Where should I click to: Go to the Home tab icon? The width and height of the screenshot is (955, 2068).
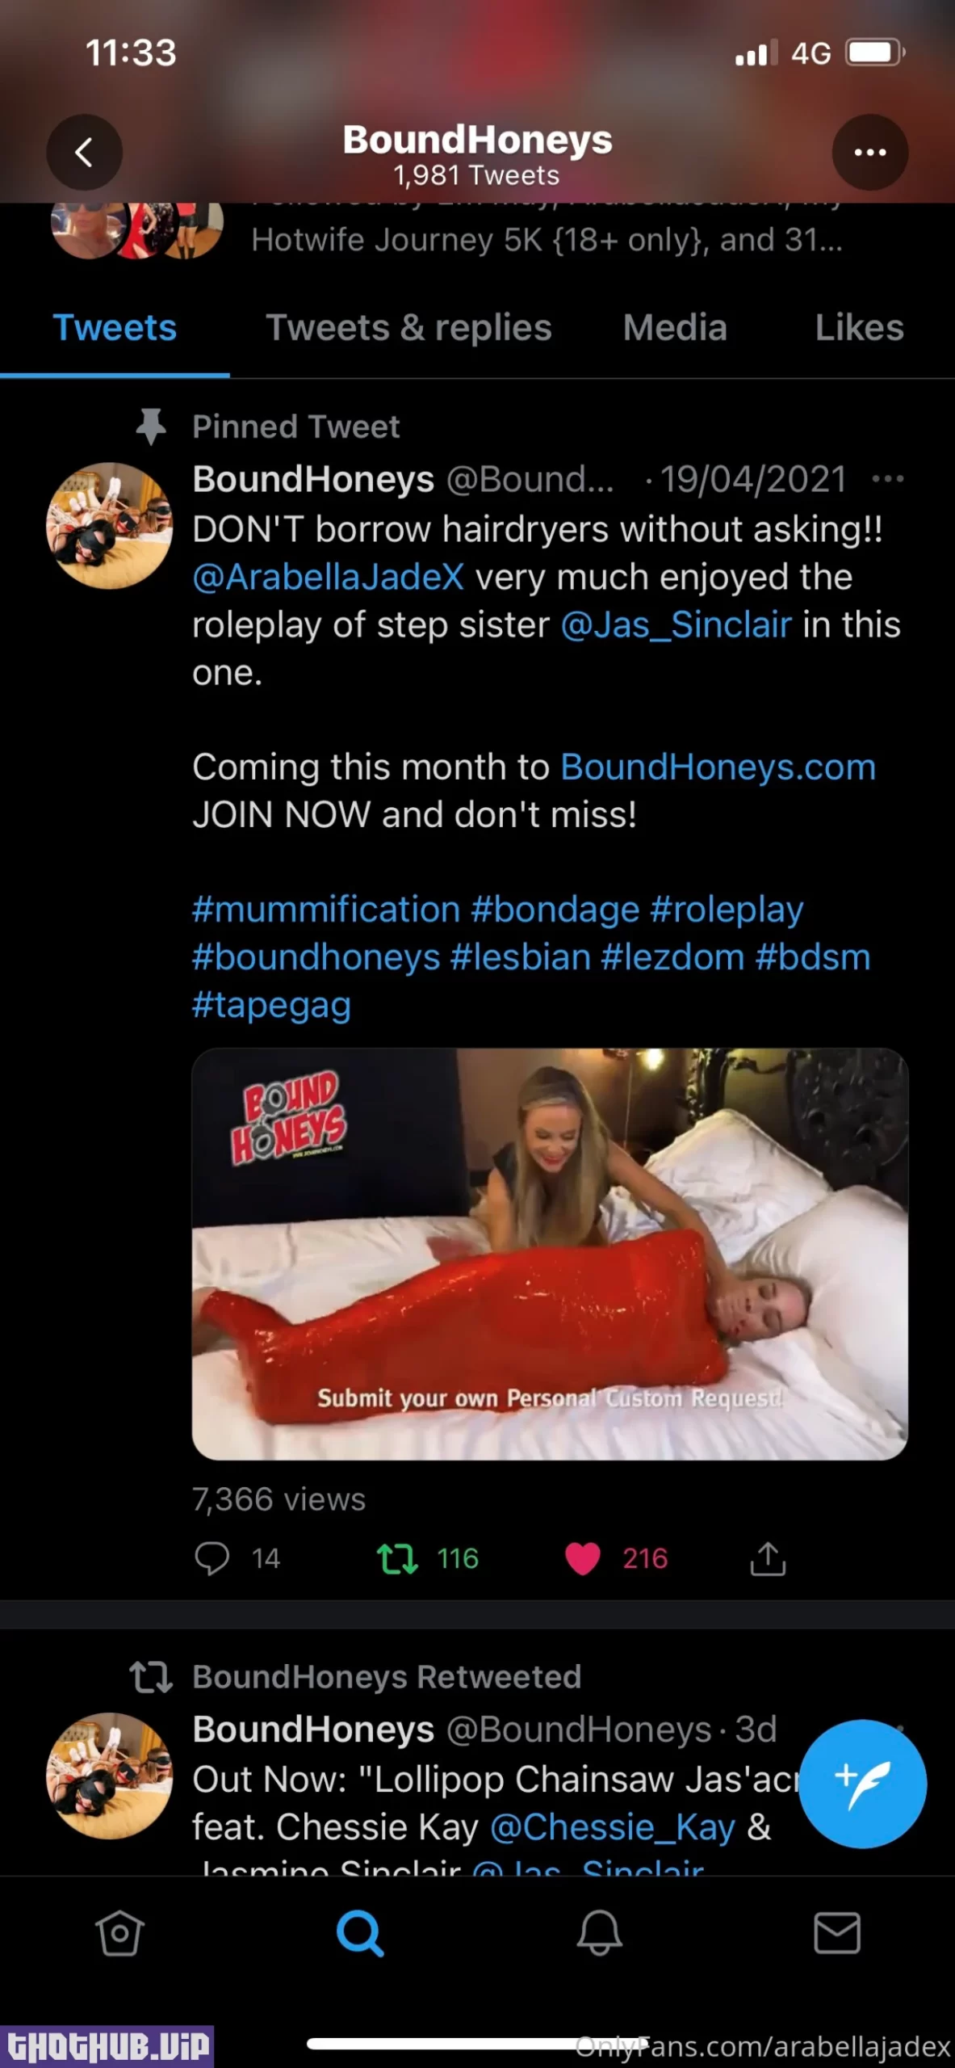point(119,1933)
